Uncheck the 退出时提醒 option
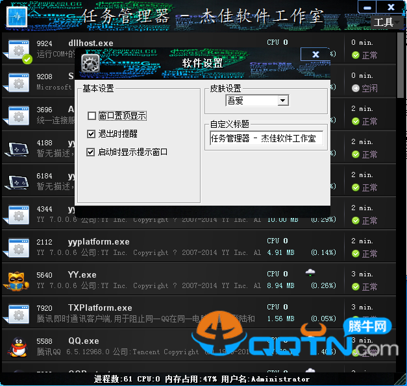The image size is (407, 386). click(x=92, y=134)
